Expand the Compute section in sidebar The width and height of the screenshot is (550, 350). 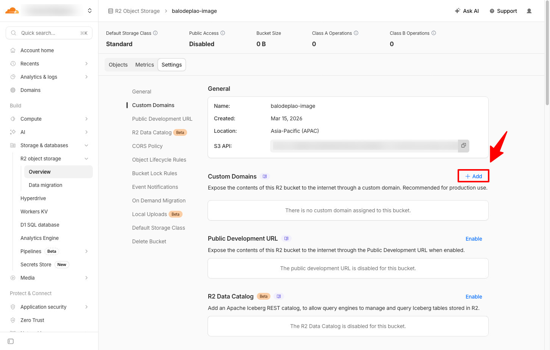[86, 119]
